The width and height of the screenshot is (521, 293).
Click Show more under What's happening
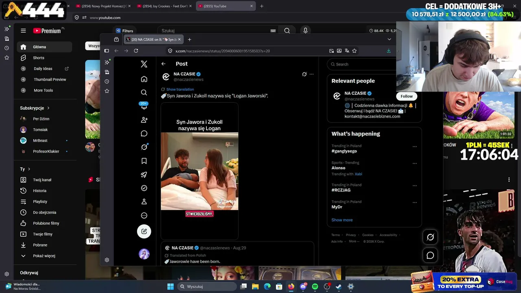tap(342, 220)
